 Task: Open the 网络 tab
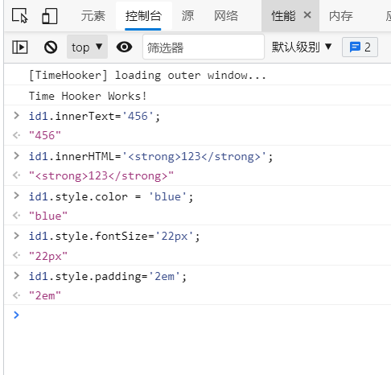pos(226,16)
